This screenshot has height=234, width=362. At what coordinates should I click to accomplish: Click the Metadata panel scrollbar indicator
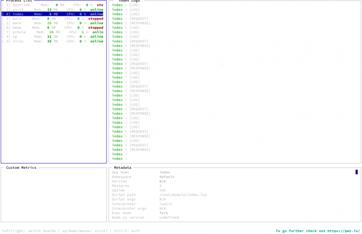[356, 172]
